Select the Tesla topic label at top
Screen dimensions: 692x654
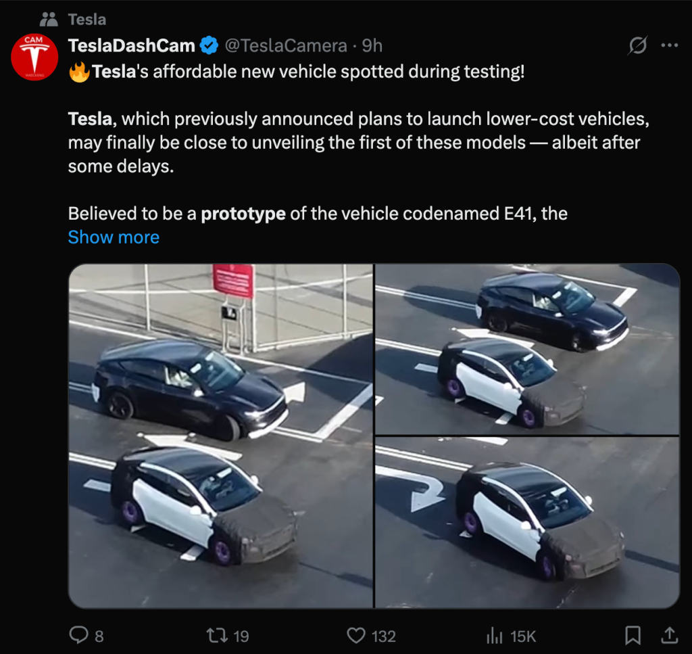click(86, 20)
